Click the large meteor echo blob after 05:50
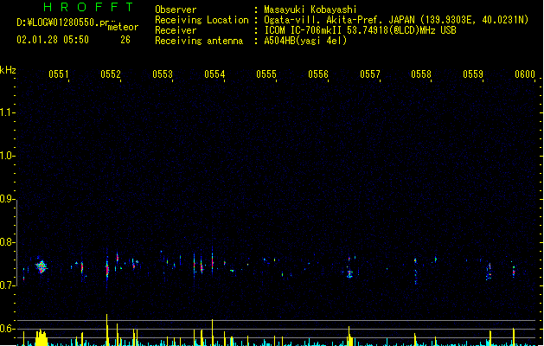 [42, 267]
